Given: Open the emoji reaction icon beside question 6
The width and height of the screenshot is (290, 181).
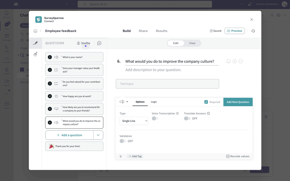Looking at the screenshot, I should [x=228, y=61].
